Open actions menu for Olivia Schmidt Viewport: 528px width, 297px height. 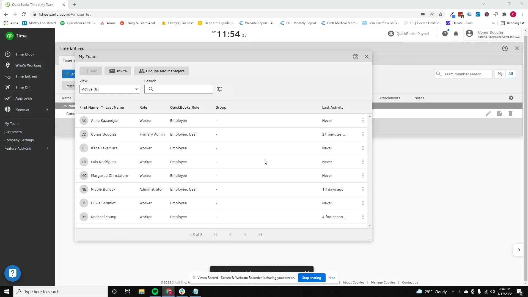tap(363, 203)
